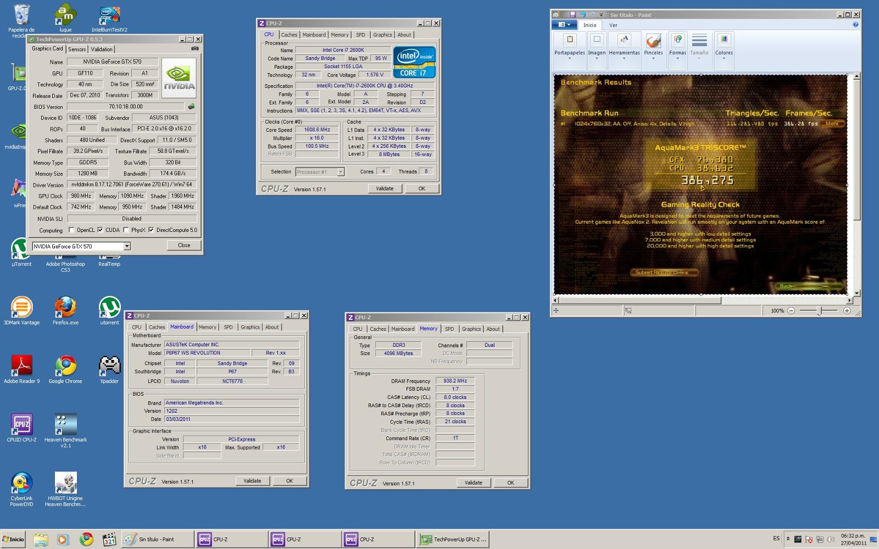This screenshot has height=549, width=879.
Task: Click the TechPowerUp GPU-Z taskbar button
Action: 452,539
